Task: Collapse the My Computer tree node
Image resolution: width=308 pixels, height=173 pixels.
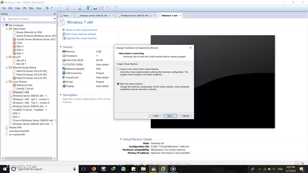Action: point(3,25)
